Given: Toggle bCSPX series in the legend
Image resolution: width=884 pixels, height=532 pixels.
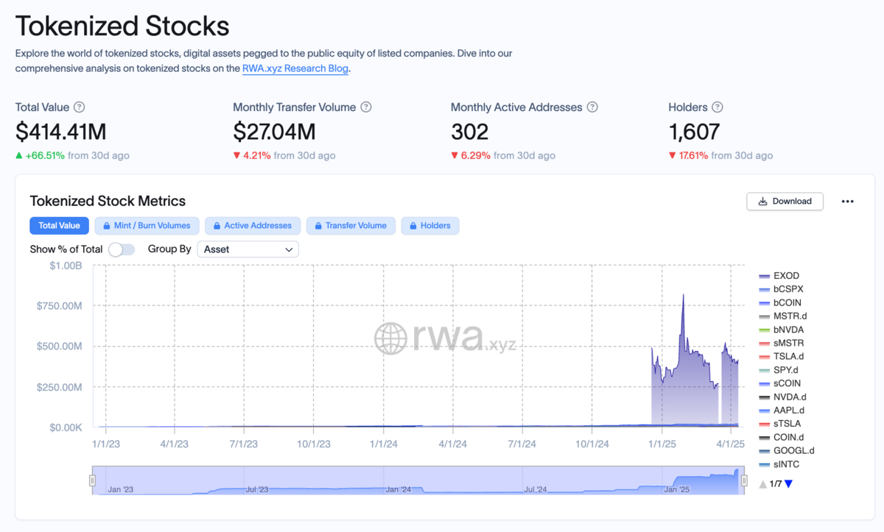Looking at the screenshot, I should [781, 289].
